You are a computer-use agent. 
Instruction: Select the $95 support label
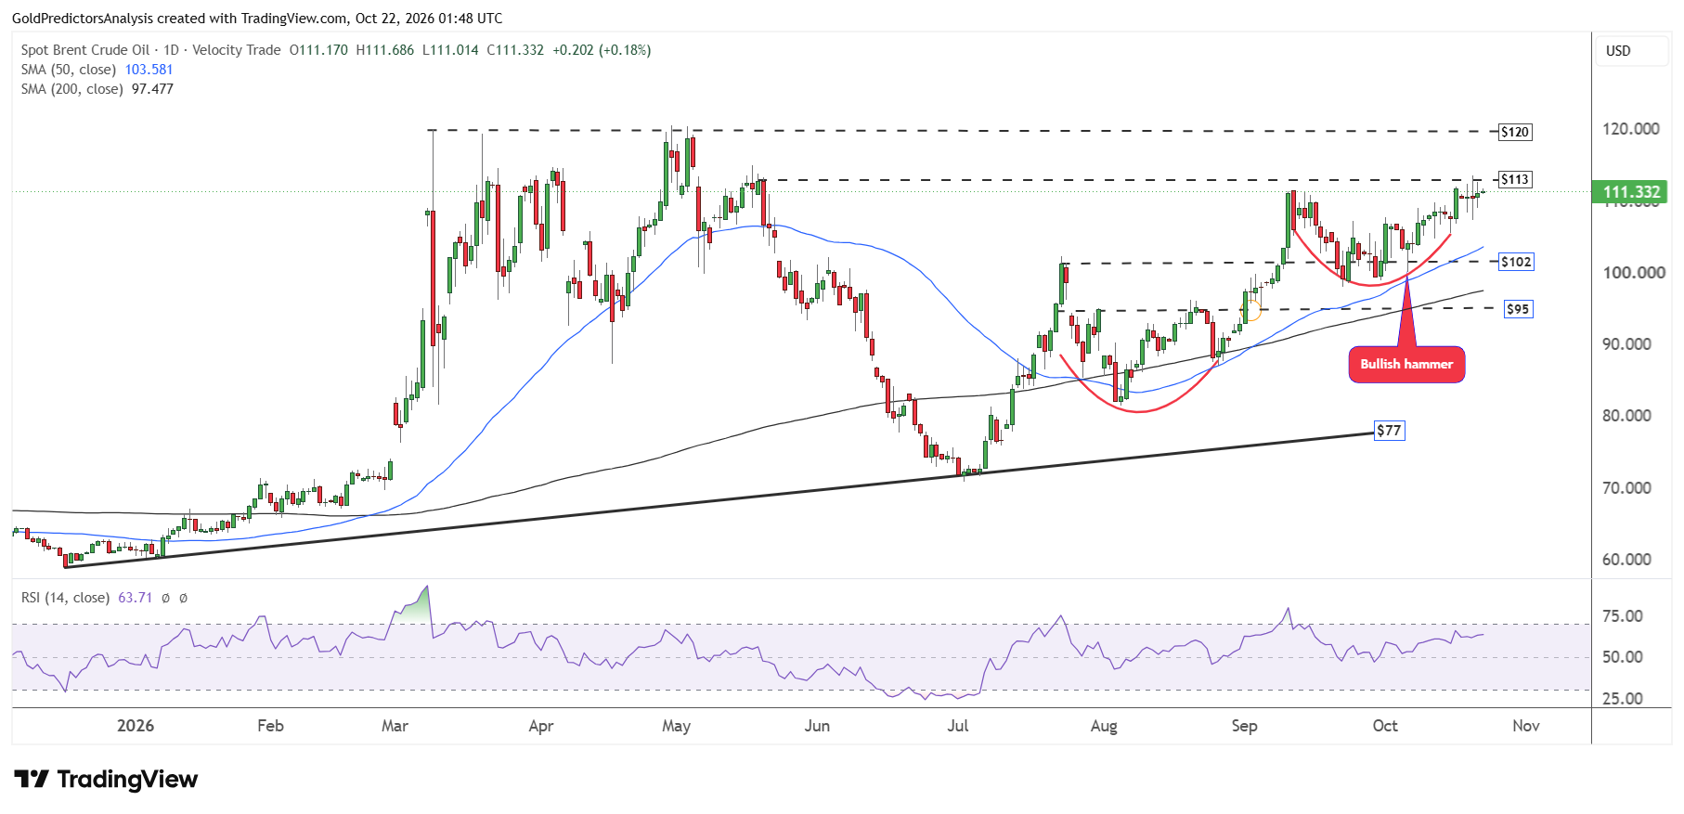1518,309
